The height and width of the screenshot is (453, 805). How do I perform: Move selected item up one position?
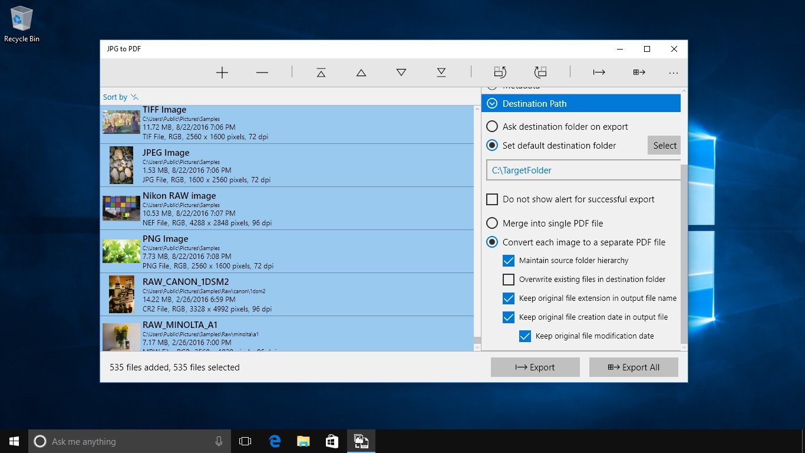(361, 73)
